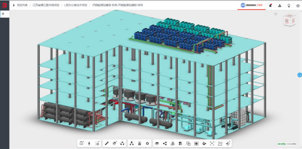This screenshot has height=149, width=302.
Task: Click the share icon in the toolbar
Action: coord(165,143)
